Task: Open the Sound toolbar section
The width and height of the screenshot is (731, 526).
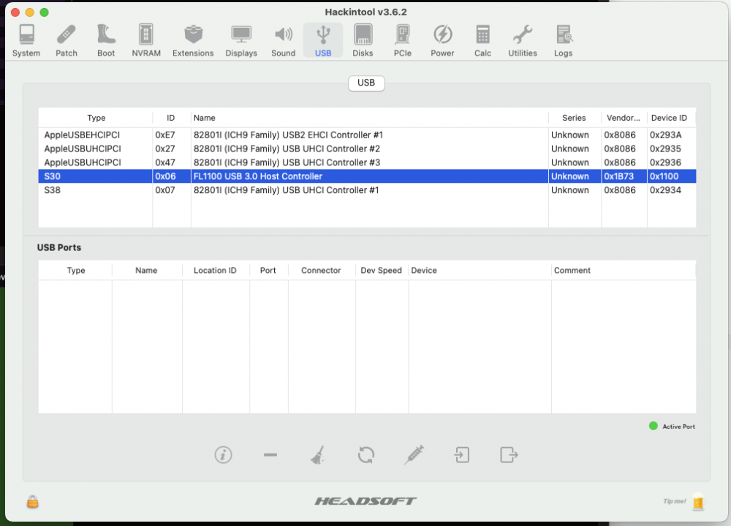Action: pyautogui.click(x=284, y=41)
